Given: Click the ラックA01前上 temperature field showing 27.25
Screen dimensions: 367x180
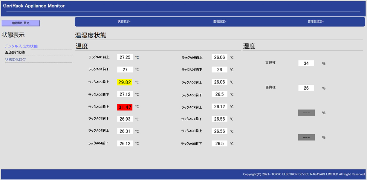Looking at the screenshot, I should pos(125,57).
